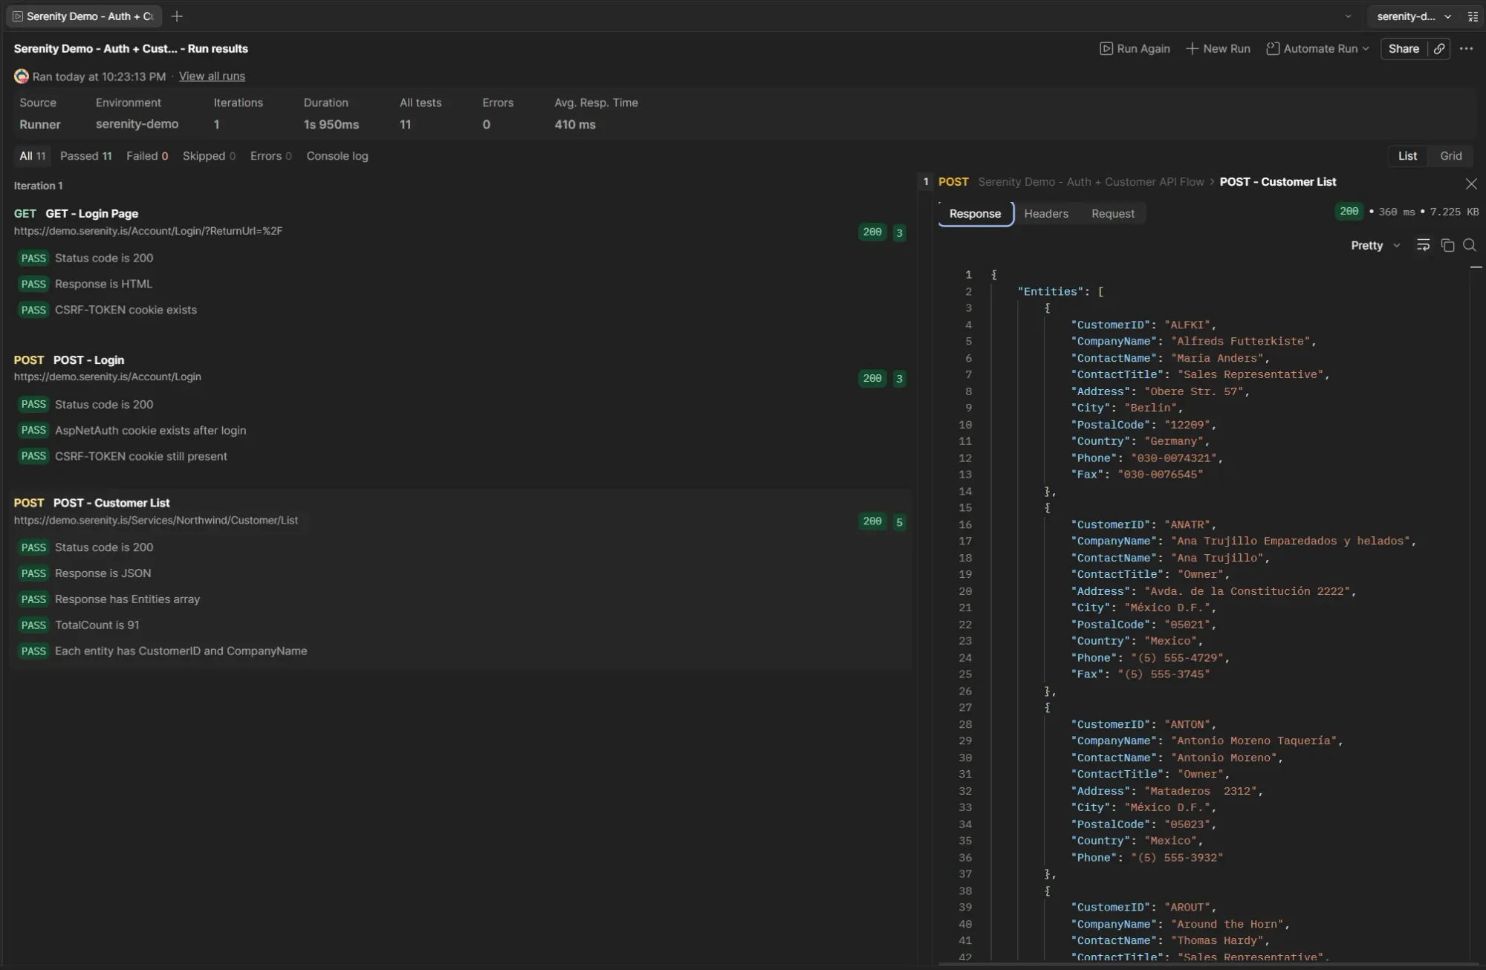Screen dimensions: 1486x970
Task: Open workspace options icon in top-right corner
Action: click(1474, 16)
